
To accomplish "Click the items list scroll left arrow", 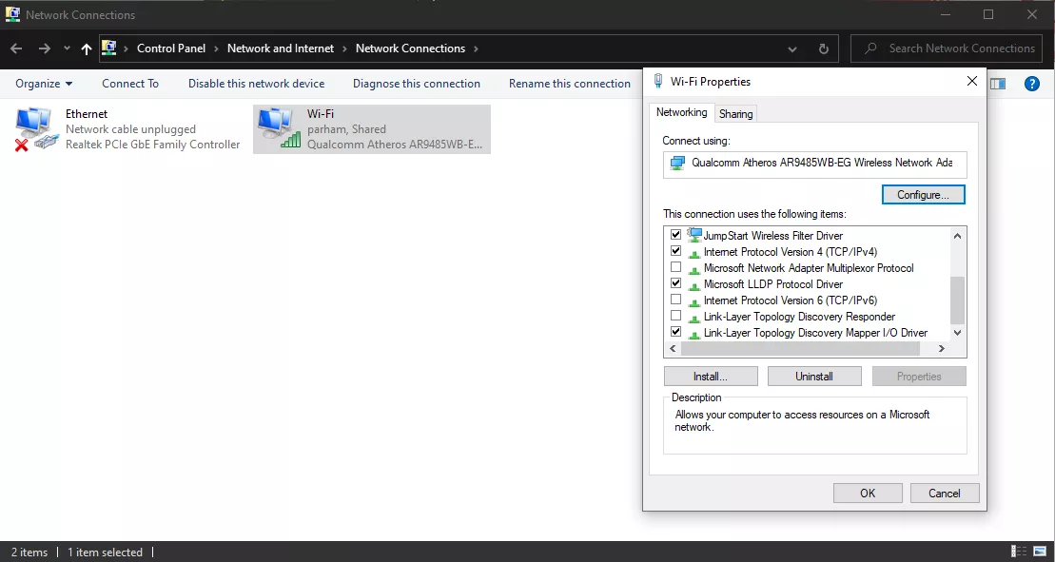I will pyautogui.click(x=673, y=348).
